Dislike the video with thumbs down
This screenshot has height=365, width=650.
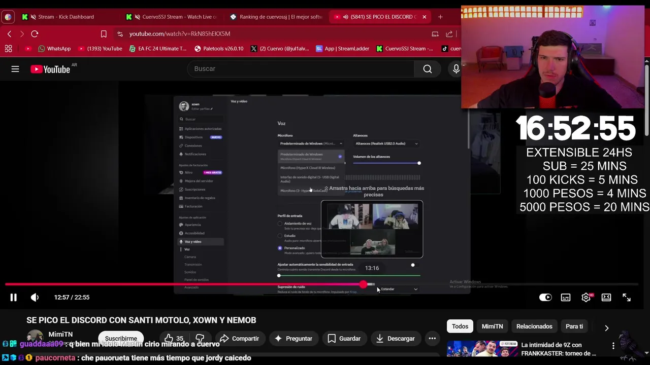pyautogui.click(x=200, y=339)
